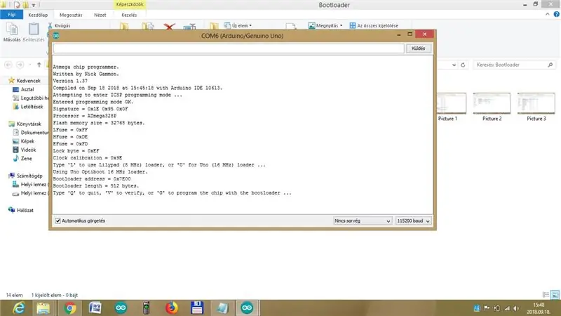Open active Arduino serial monitor taskbar icon
Screen dimensions: 561x316
[x=247, y=308]
